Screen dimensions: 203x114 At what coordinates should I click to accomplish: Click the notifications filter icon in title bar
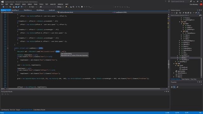click(166, 1)
